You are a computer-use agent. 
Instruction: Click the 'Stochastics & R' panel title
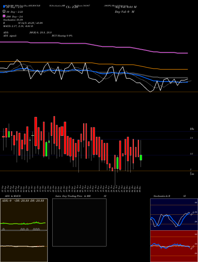pos(162,196)
